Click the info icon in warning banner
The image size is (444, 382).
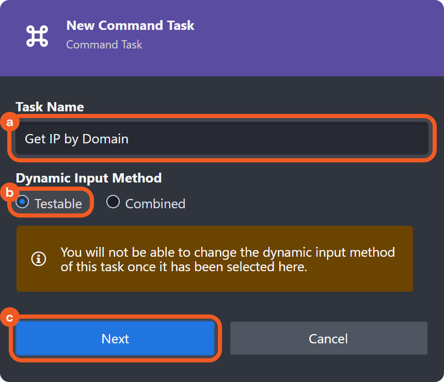click(x=39, y=259)
